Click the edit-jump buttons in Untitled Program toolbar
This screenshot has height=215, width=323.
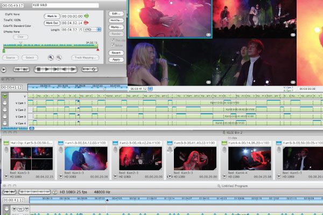coord(10,192)
